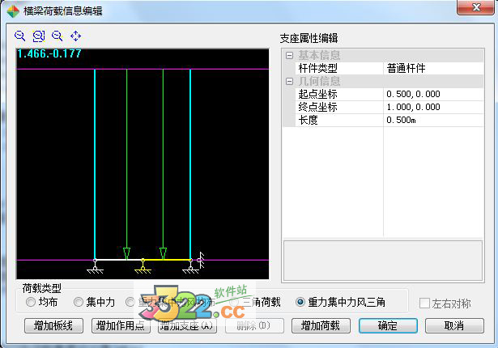Click the right green load arrowhead

click(x=164, y=253)
